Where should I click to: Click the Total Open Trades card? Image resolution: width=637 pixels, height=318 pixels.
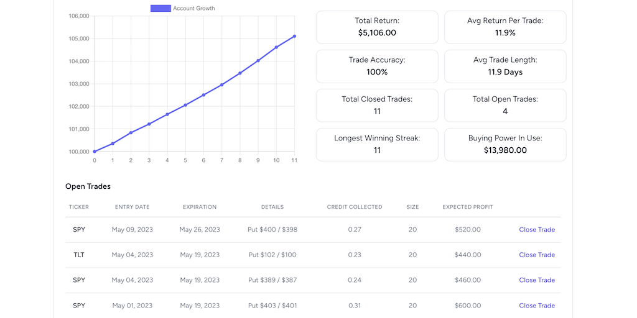504,106
